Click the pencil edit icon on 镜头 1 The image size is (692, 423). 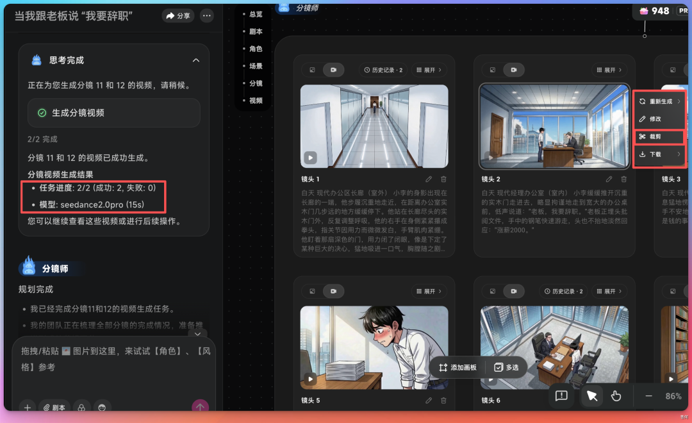[x=428, y=179]
